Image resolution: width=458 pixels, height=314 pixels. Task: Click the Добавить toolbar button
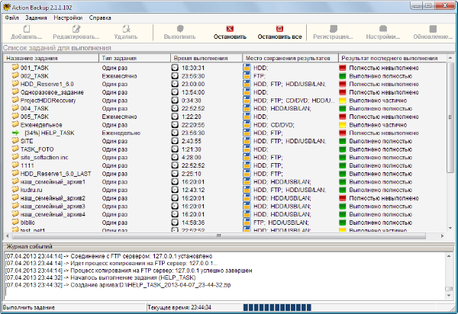pyautogui.click(x=27, y=32)
